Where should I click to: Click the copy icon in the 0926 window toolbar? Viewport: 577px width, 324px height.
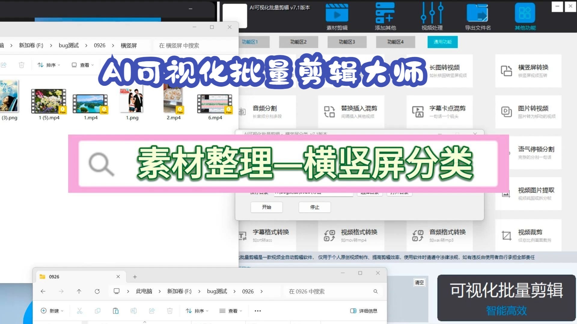(x=98, y=311)
